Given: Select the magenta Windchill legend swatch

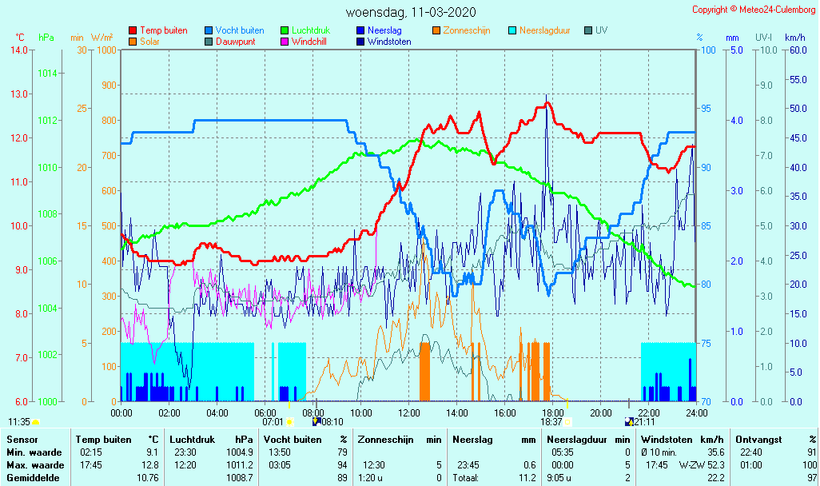Looking at the screenshot, I should click(x=284, y=42).
